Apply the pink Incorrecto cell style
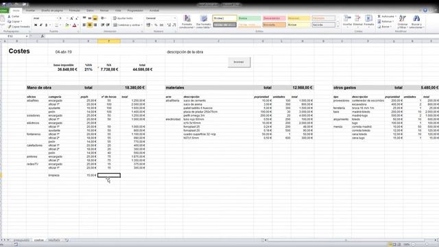 click(274, 19)
